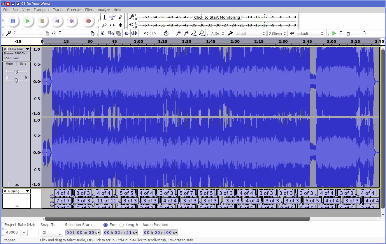Click the '11 of 11' clipping label

pos(107,201)
